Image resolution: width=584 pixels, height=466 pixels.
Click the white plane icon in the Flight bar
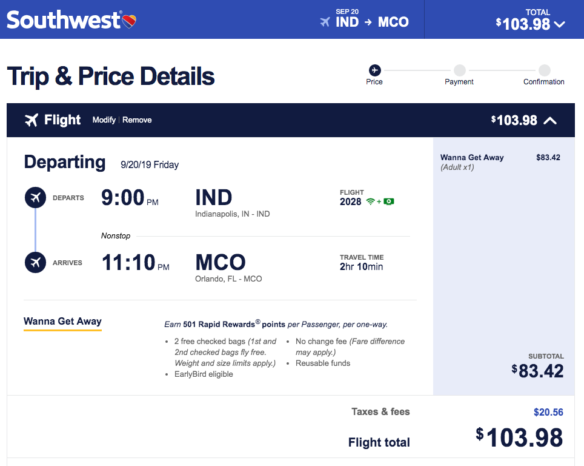tap(32, 120)
